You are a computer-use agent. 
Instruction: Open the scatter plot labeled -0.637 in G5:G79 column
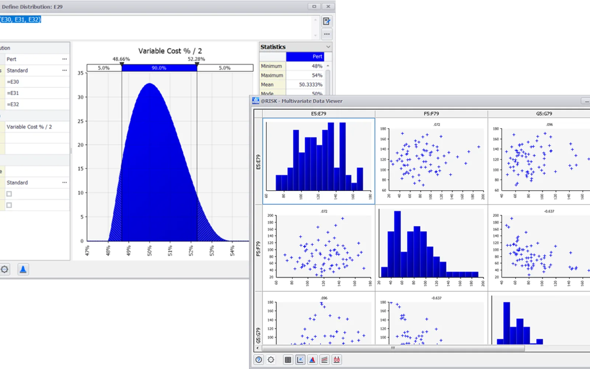539,248
